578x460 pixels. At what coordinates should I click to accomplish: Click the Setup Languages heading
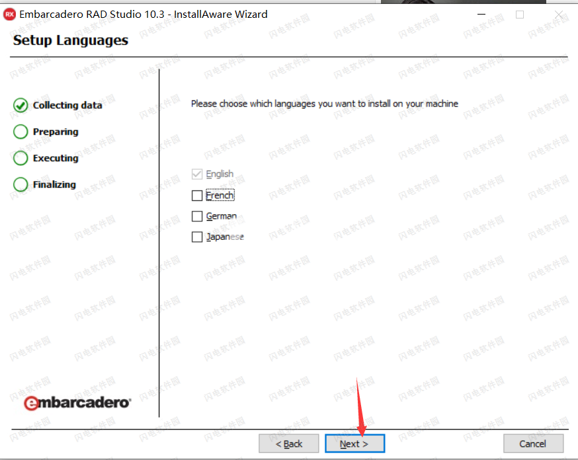click(x=71, y=40)
